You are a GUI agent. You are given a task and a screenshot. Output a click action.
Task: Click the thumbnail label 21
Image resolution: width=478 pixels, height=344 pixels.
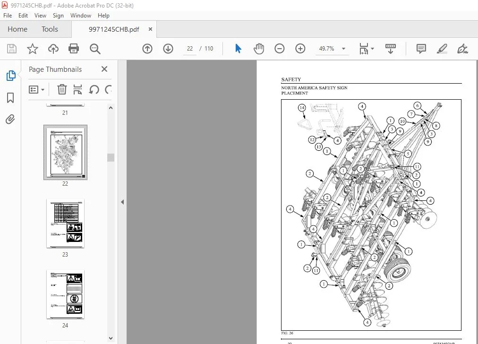[65, 113]
